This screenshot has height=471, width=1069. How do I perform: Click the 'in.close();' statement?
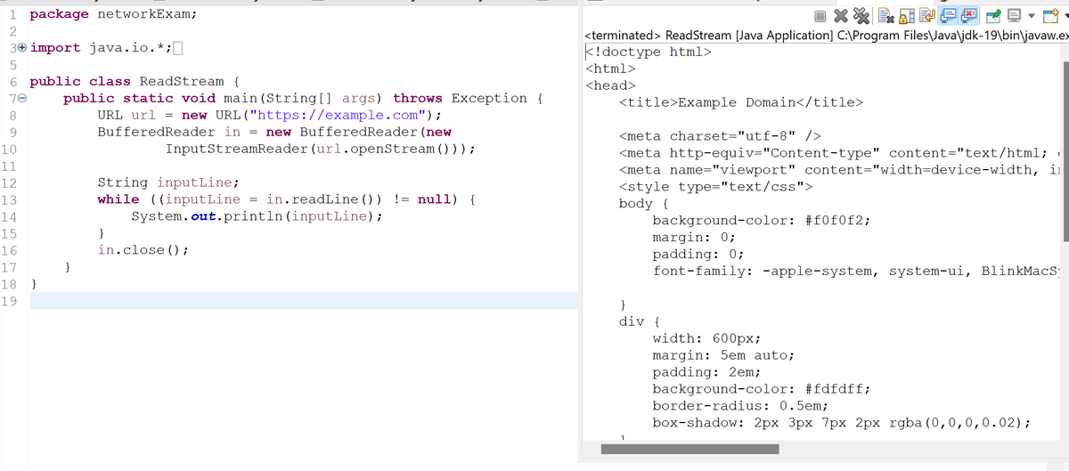coord(143,250)
